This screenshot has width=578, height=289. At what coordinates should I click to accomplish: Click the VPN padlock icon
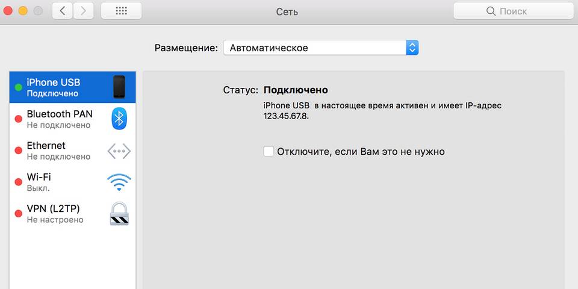(119, 214)
